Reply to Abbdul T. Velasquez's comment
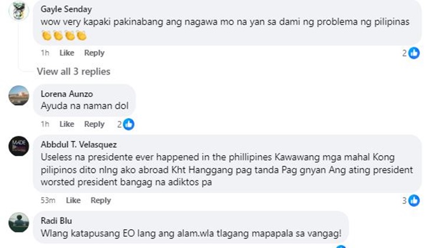Image resolution: width=442 pixels, height=248 pixels. 101,200
